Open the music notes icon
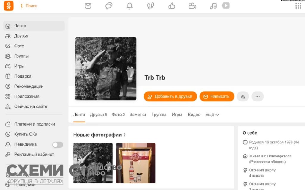The width and height of the screenshot is (305, 190). (213, 6)
